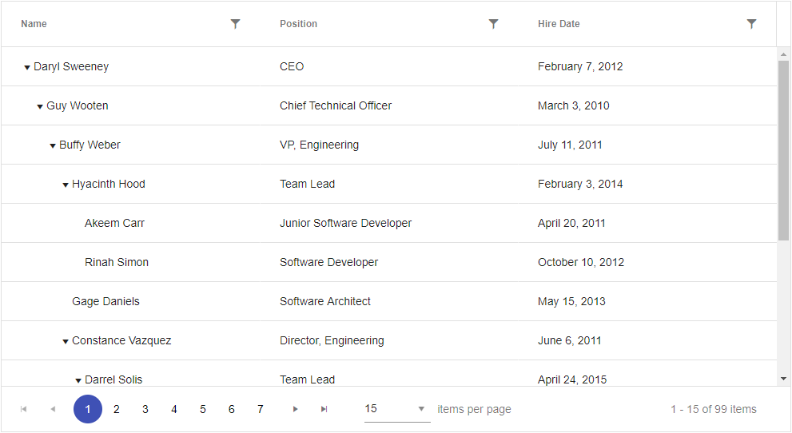This screenshot has width=792, height=433.
Task: Collapse the Hyacinth Hood team
Action: click(x=66, y=185)
